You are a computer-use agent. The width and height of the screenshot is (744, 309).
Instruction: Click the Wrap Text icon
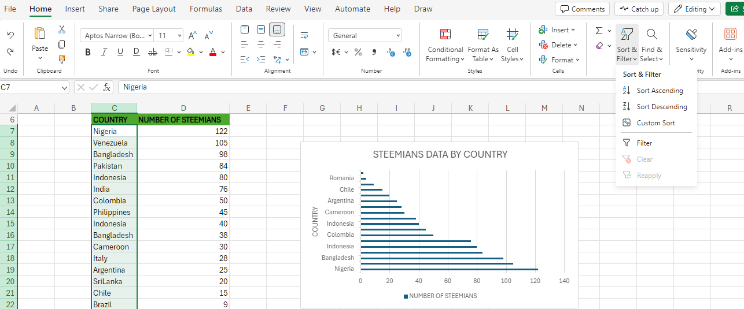(x=304, y=36)
